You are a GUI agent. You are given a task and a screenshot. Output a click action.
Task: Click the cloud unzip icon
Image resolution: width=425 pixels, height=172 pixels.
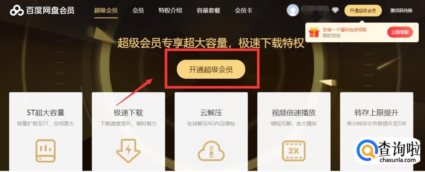pyautogui.click(x=211, y=151)
